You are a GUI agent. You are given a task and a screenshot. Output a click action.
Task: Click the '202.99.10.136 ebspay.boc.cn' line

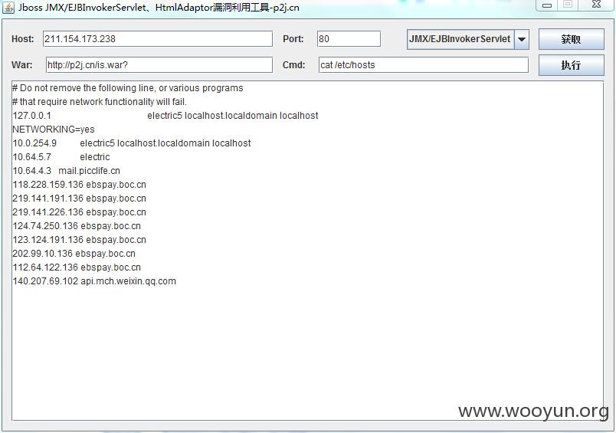pyautogui.click(x=74, y=254)
